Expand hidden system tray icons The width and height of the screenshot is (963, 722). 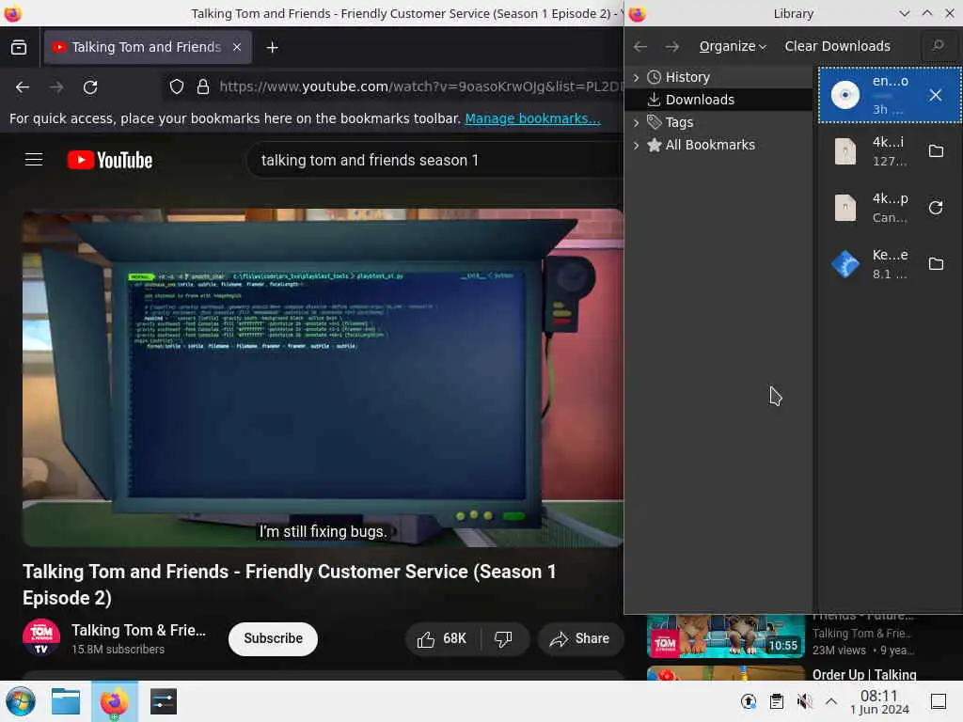click(831, 701)
